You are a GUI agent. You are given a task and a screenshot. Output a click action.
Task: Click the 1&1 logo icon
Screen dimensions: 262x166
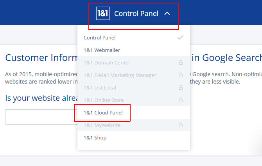click(103, 13)
